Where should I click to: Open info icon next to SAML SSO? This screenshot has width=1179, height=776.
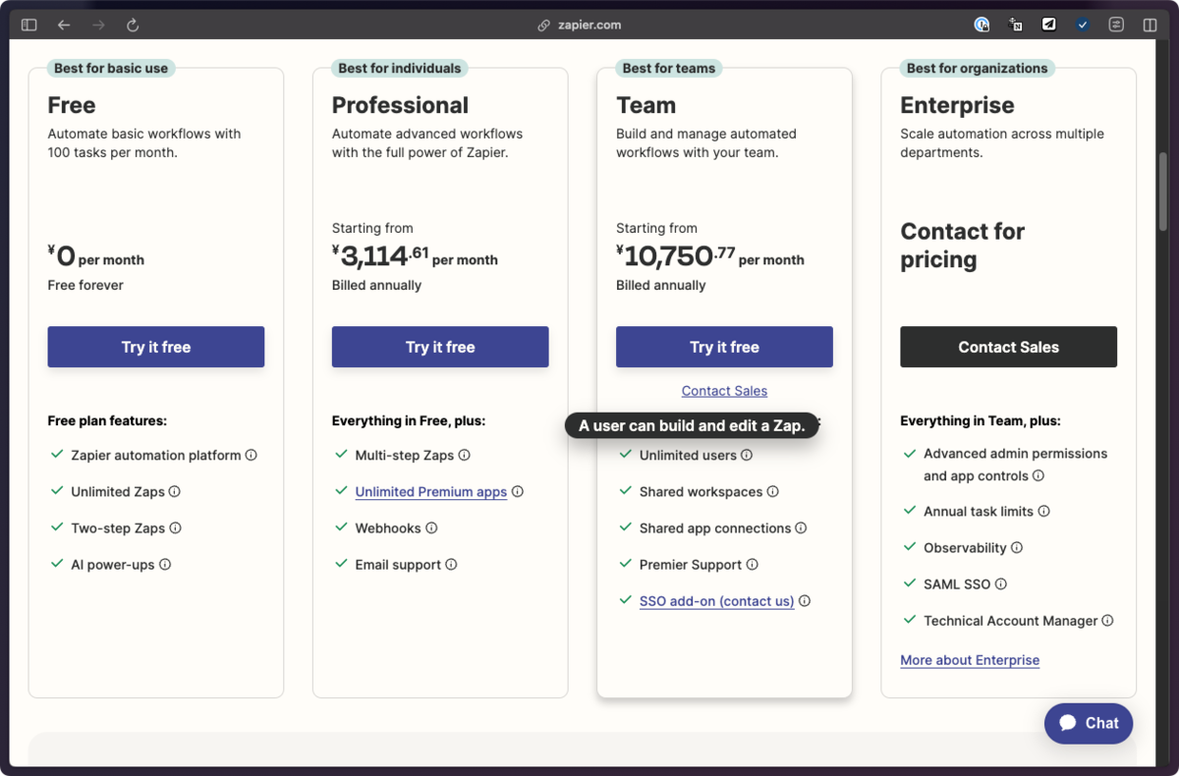coord(1001,583)
